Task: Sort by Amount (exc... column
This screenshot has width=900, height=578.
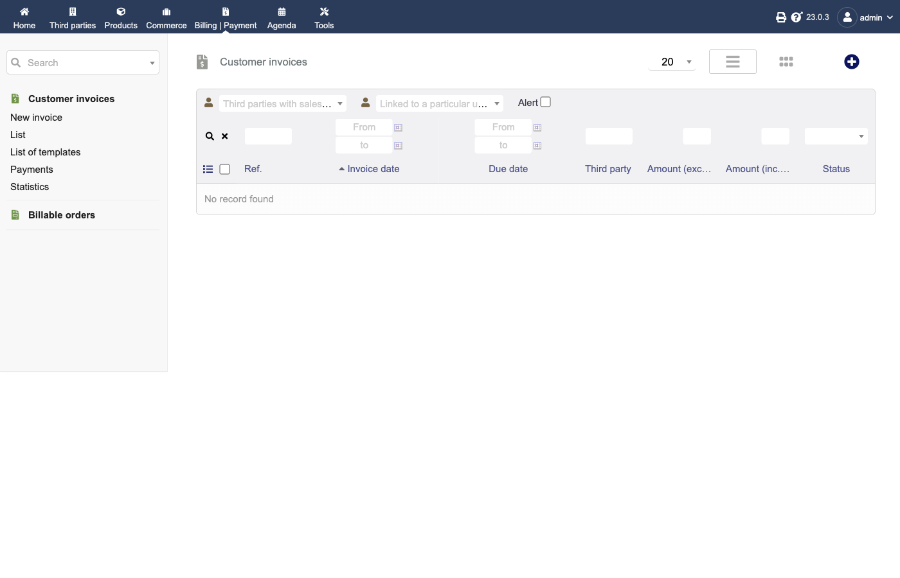Action: (x=679, y=169)
